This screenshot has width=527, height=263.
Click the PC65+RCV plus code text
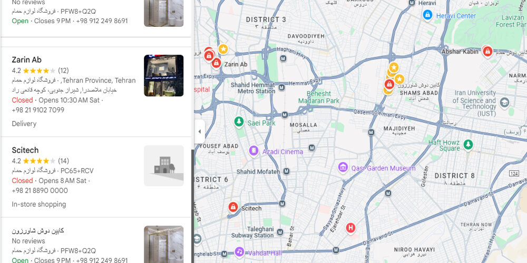pyautogui.click(x=77, y=171)
